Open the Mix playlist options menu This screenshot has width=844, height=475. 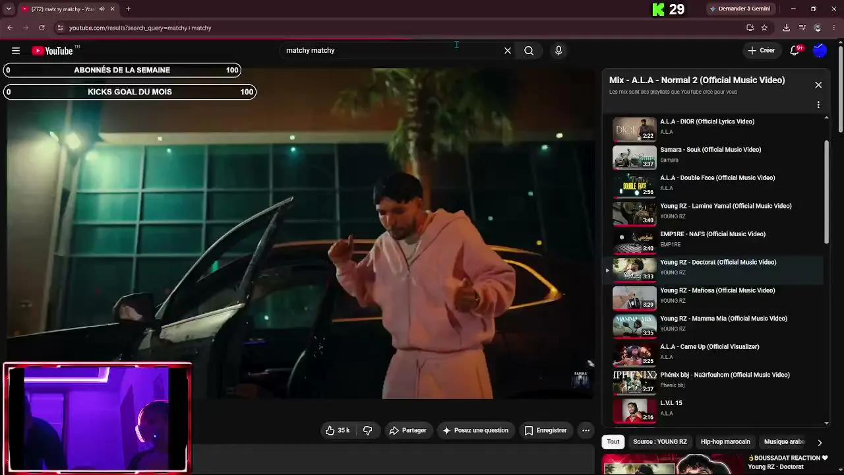coord(818,105)
